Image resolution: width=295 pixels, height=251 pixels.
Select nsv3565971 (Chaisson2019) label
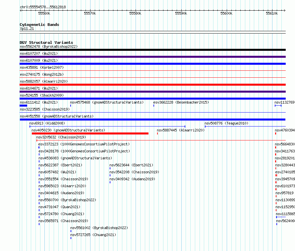pos(63,221)
